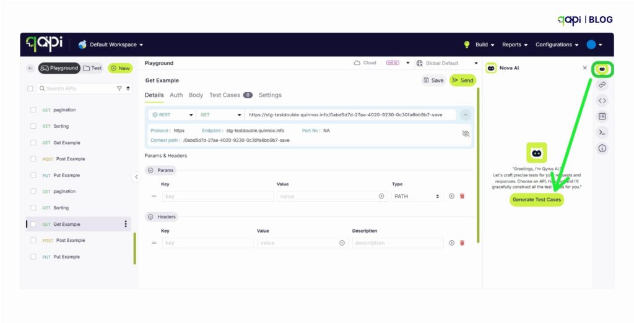Click the filter funnel icon in search
Screen dimensions: 634x323
tap(119, 88)
